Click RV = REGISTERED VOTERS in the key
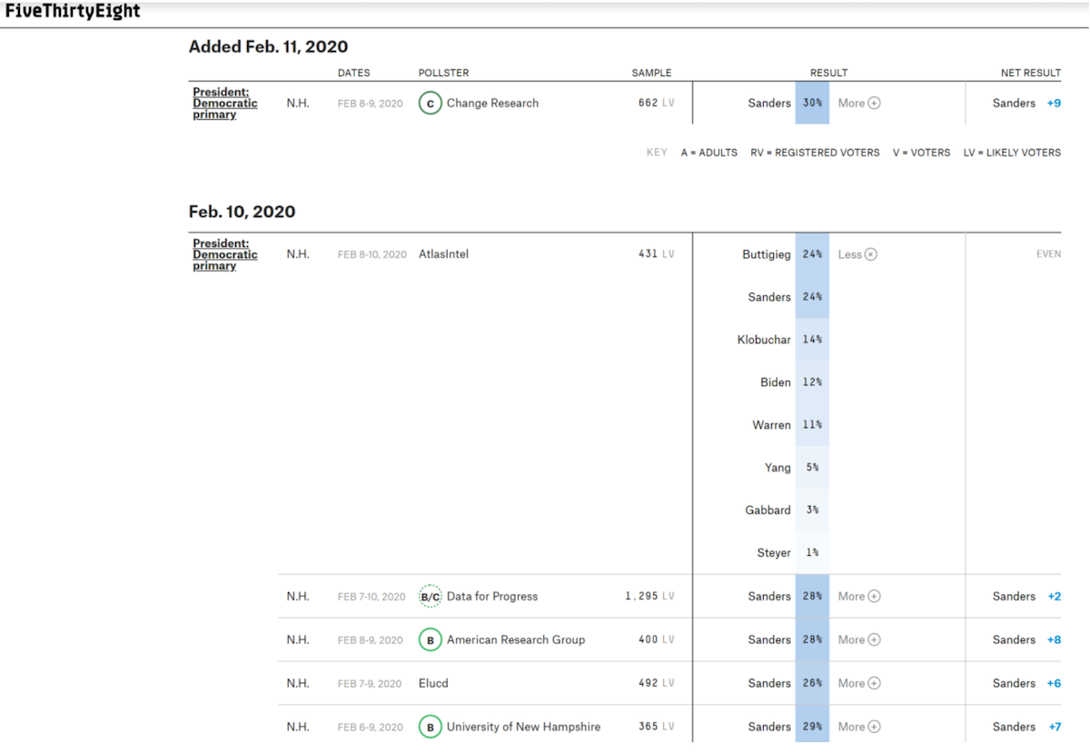The image size is (1090, 753). tap(815, 153)
